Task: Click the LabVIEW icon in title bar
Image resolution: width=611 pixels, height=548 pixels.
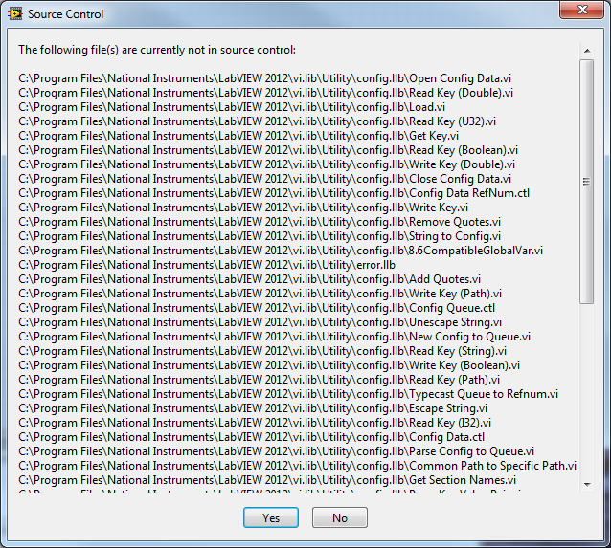Action: click(15, 14)
